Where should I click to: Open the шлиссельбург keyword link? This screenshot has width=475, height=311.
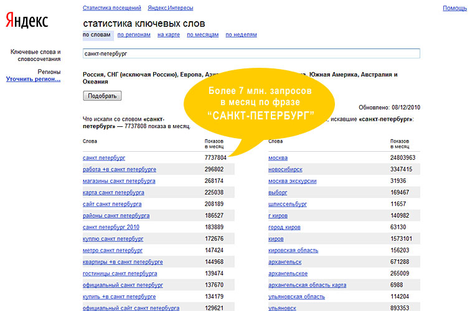point(288,204)
